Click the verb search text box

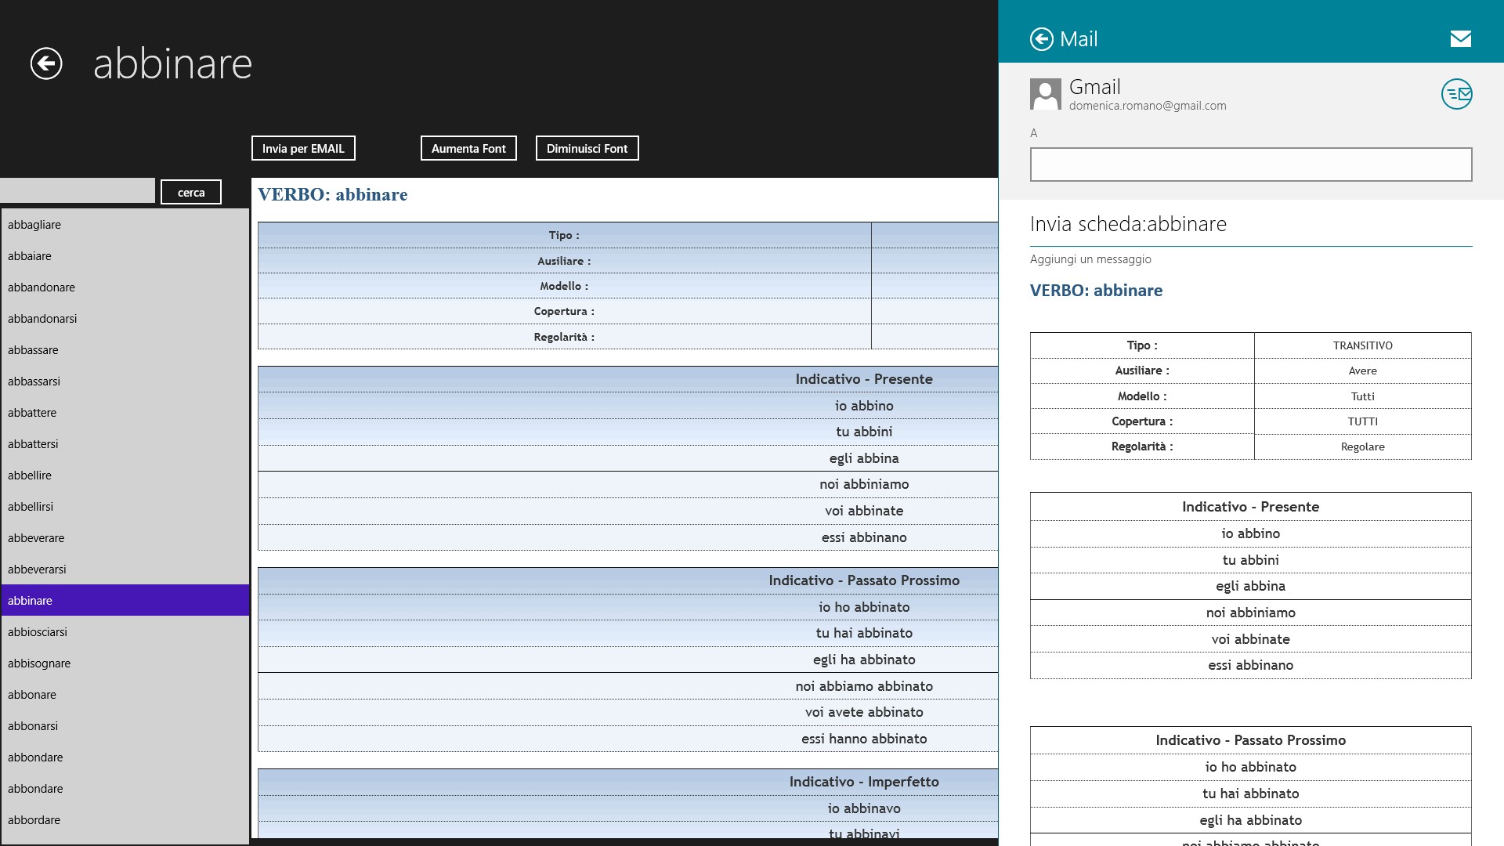78,190
